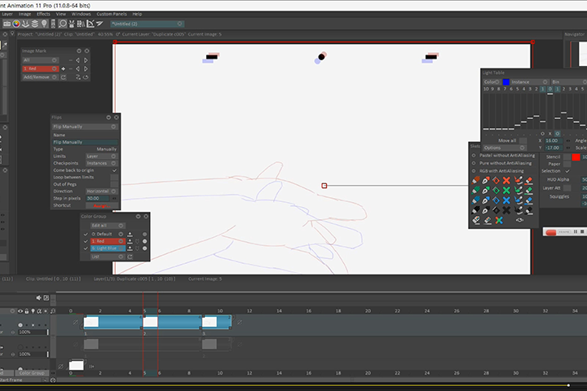Open the color wheel panel in the toolbar
587x391 pixels.
pos(16,24)
